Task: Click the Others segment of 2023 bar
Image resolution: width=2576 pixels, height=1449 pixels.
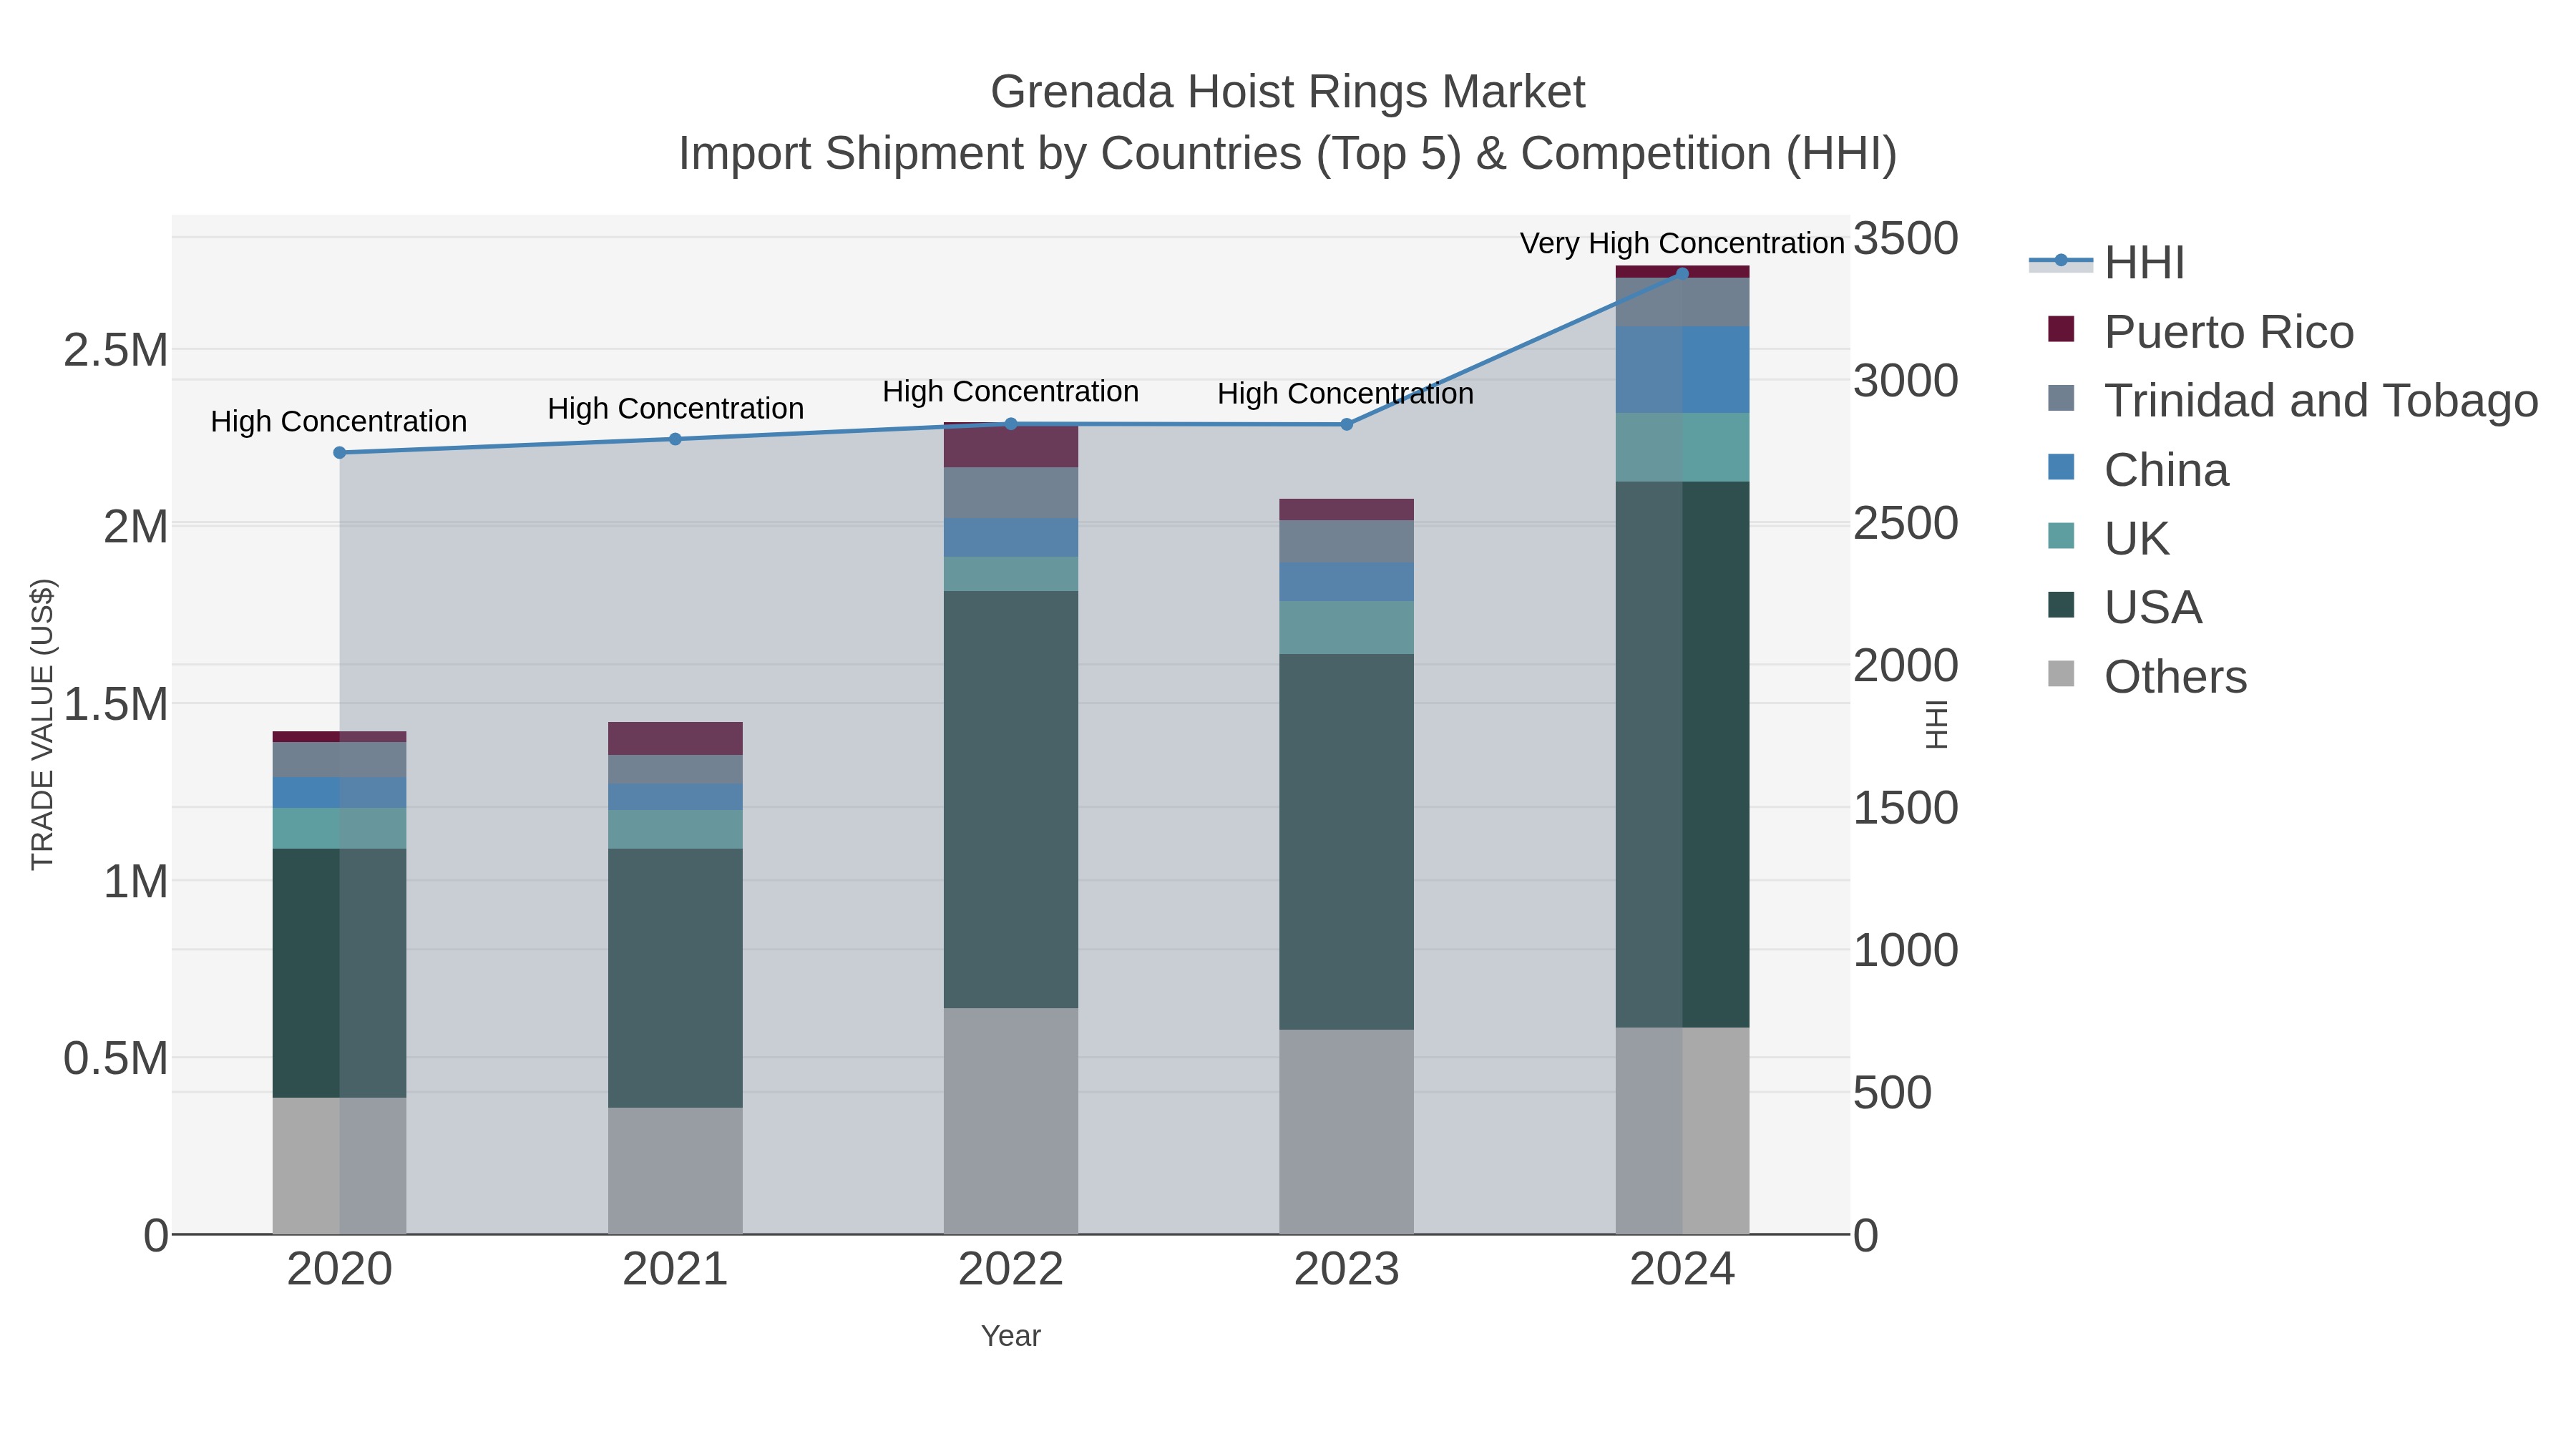Action: click(x=1346, y=1132)
